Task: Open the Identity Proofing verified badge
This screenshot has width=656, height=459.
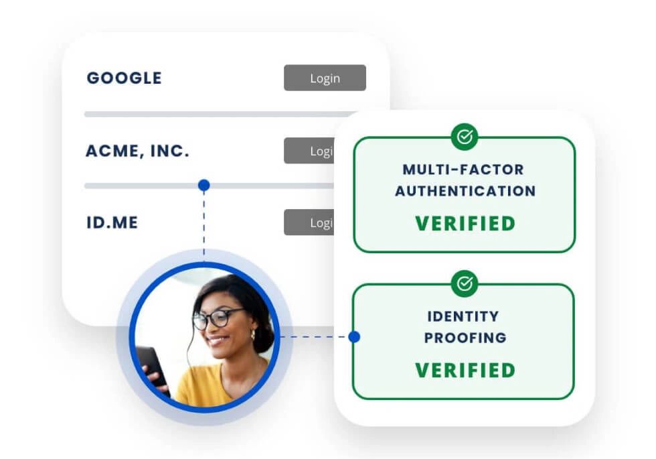Action: 465,342
